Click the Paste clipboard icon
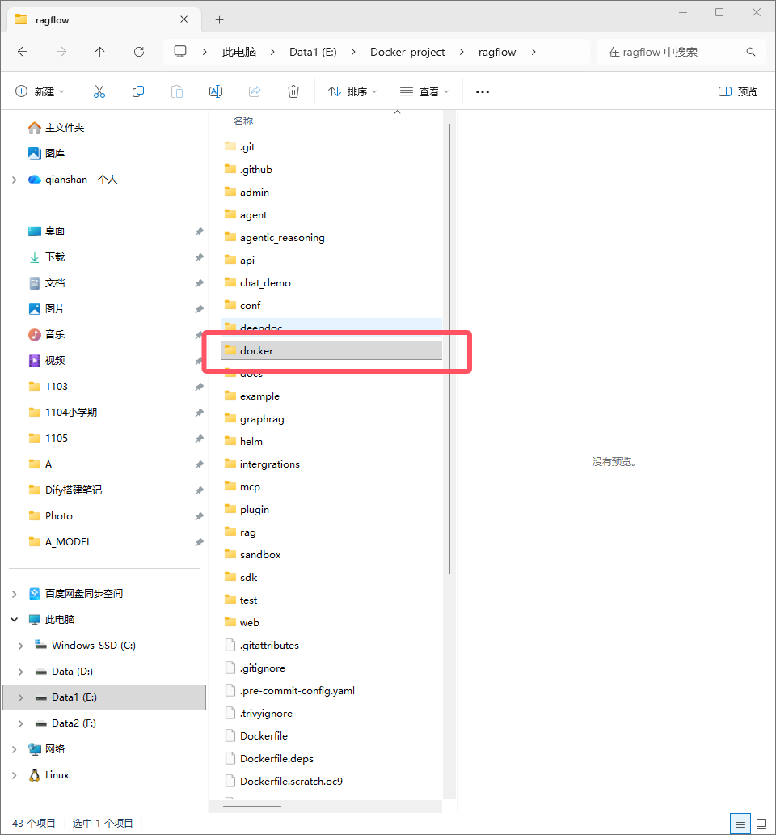 pos(176,91)
